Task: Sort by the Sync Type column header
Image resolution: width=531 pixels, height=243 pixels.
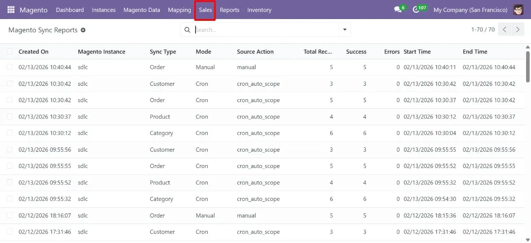Action: [x=163, y=52]
